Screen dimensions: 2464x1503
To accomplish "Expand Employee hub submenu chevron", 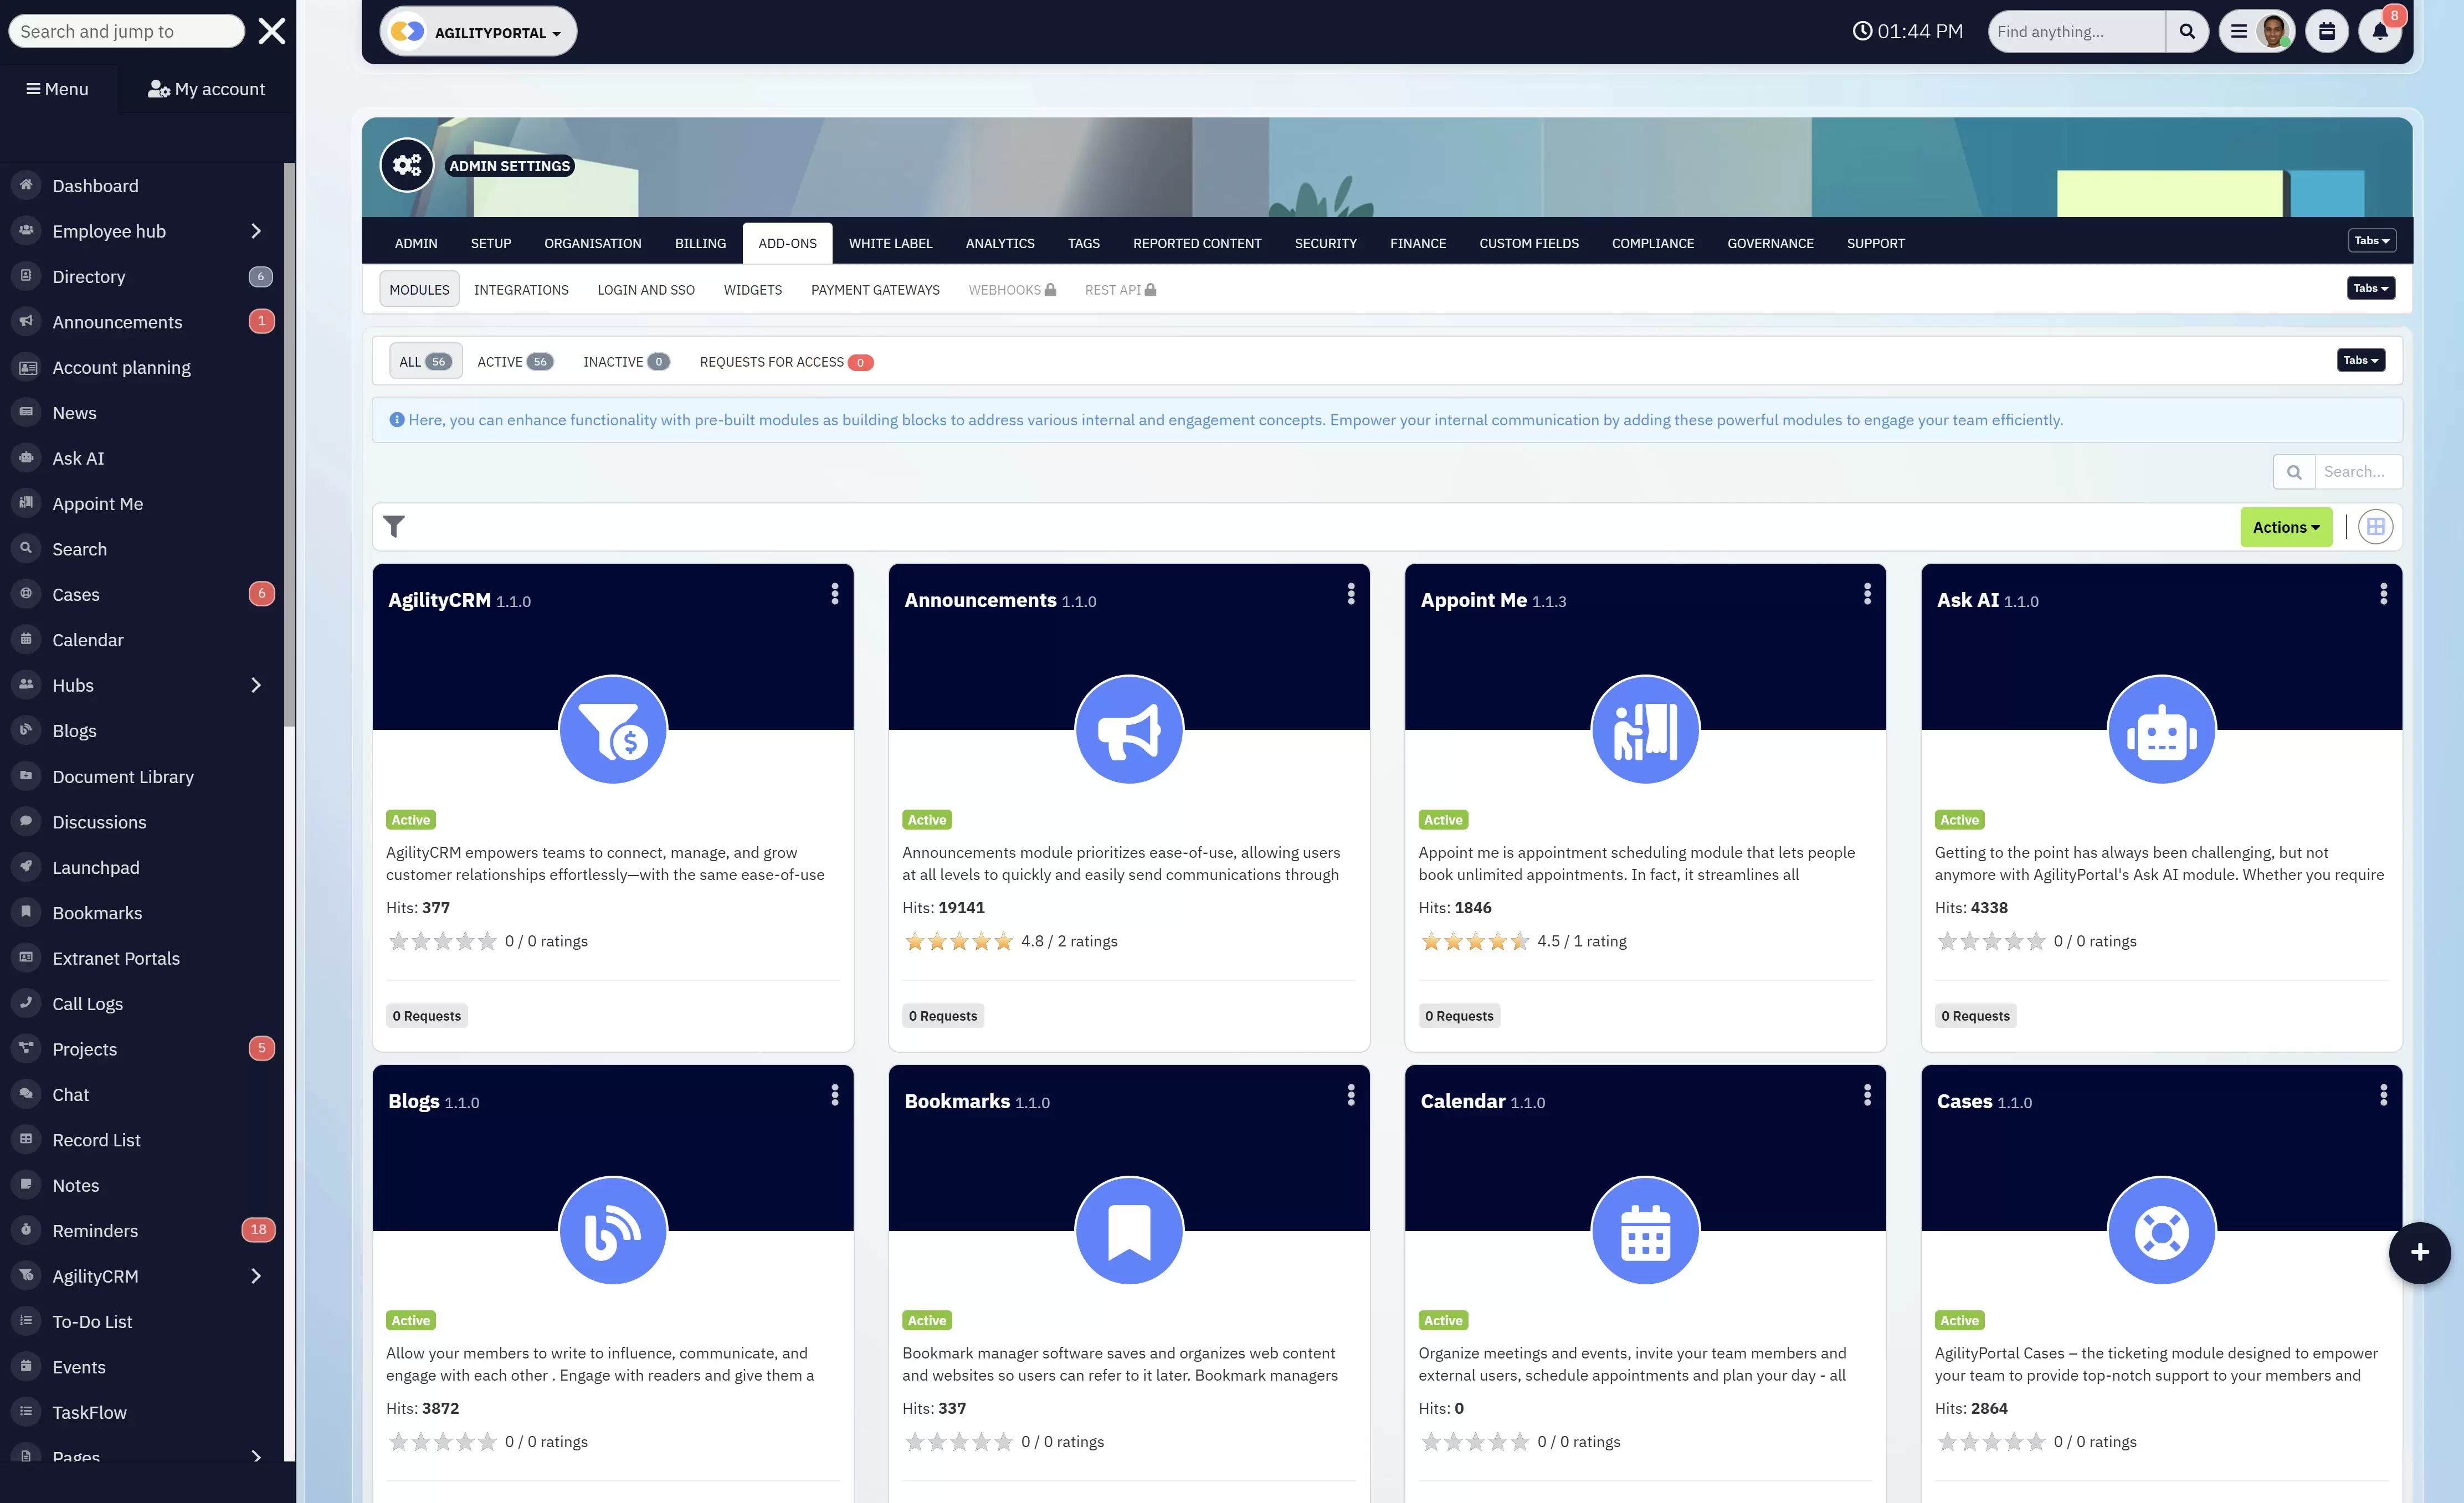I will coord(256,231).
